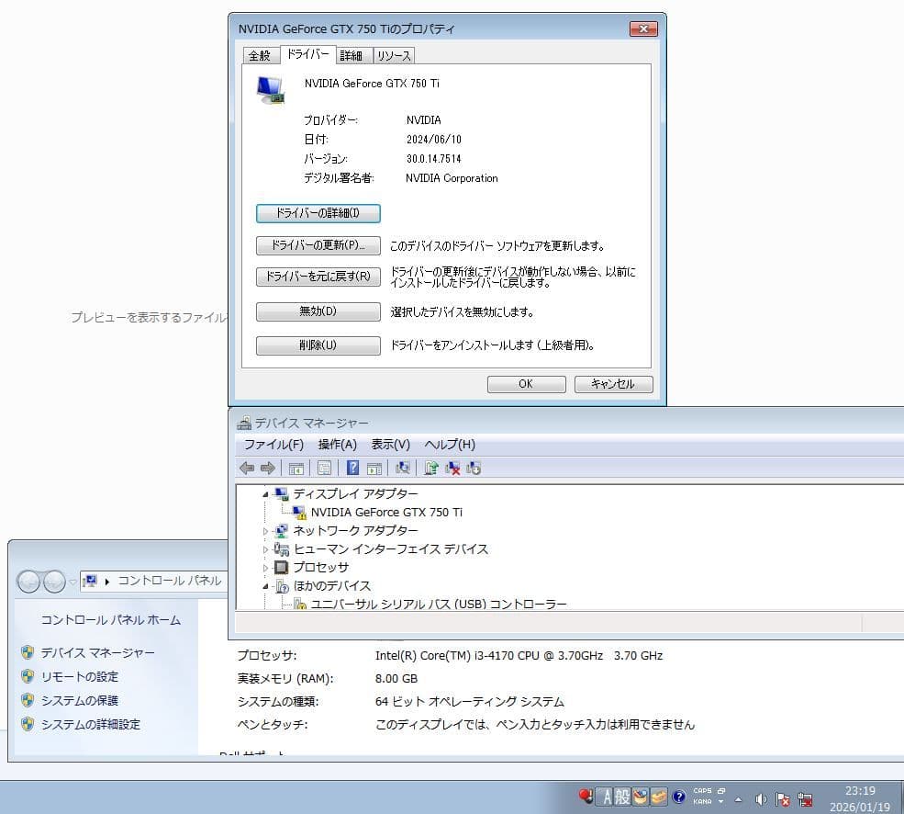Screen dimensions: 904x814
Task: Expand the プロセッサ tree branch
Action: (x=264, y=567)
